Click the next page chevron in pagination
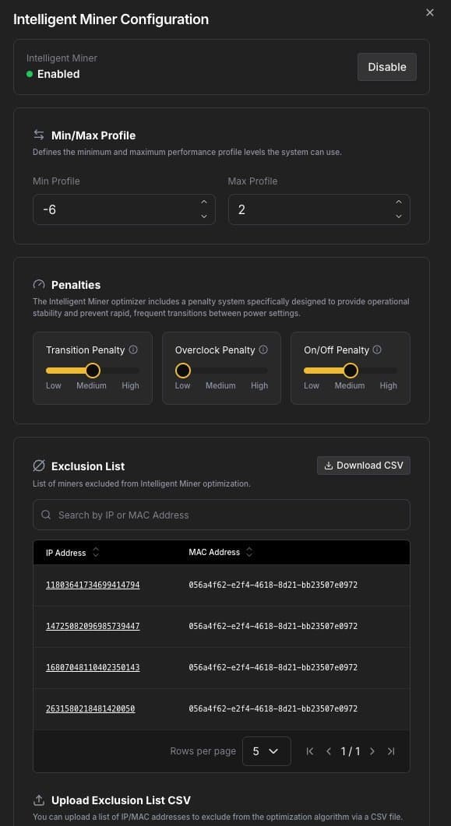 (x=372, y=751)
